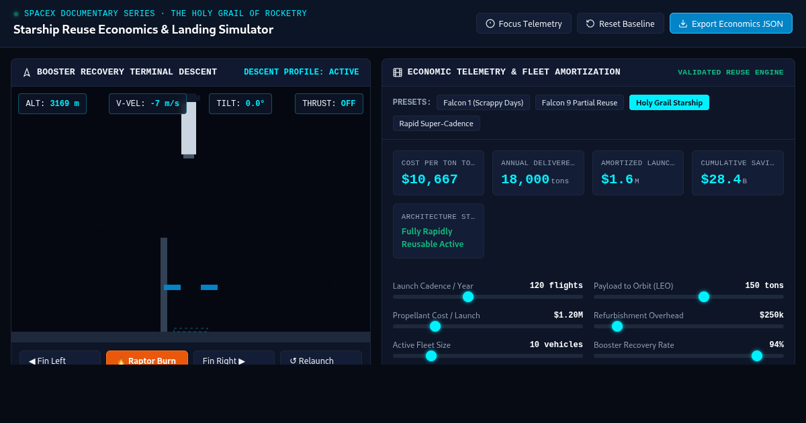The width and height of the screenshot is (806, 423).
Task: Click the economic telemetry panel icon
Action: pos(398,73)
